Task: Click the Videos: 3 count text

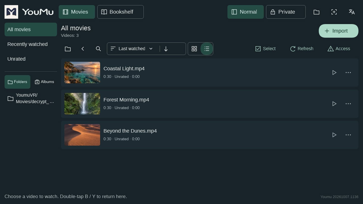Action: (70, 36)
